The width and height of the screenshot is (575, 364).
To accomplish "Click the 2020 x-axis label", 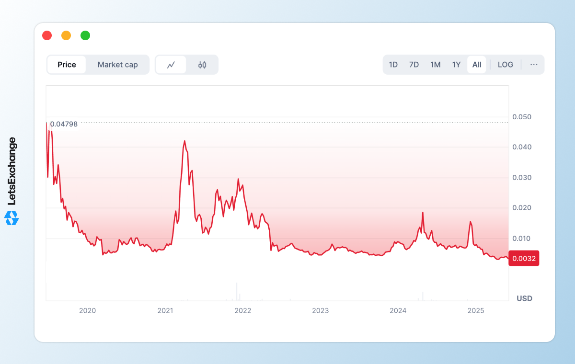I will pos(88,310).
